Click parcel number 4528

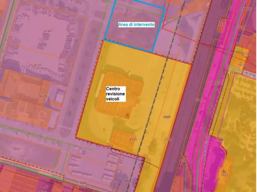click(43, 96)
